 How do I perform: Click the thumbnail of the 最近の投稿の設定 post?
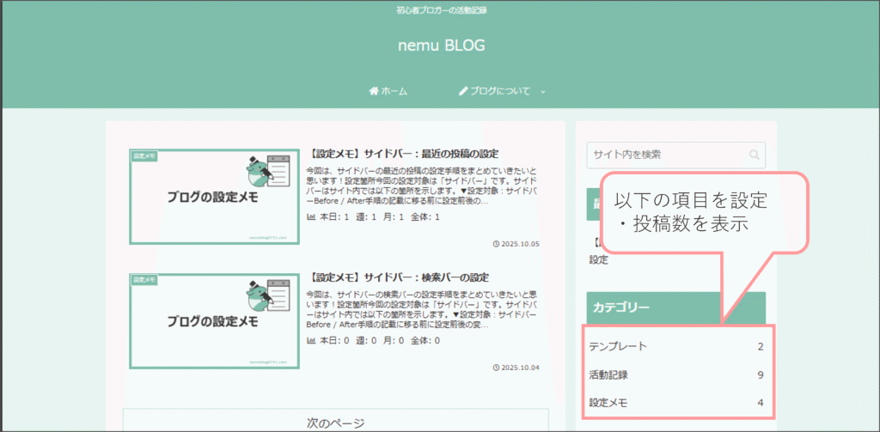tap(214, 197)
